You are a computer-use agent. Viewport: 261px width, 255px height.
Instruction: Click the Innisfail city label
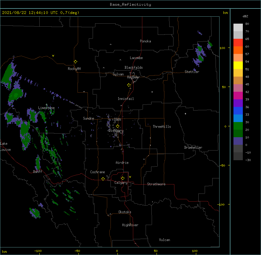tap(126, 99)
